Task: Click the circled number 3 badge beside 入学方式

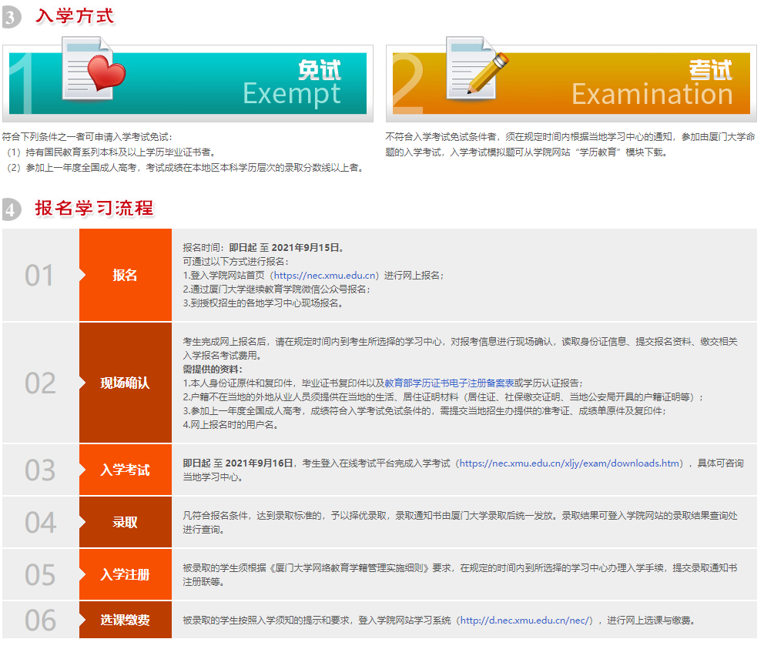Action: [11, 15]
